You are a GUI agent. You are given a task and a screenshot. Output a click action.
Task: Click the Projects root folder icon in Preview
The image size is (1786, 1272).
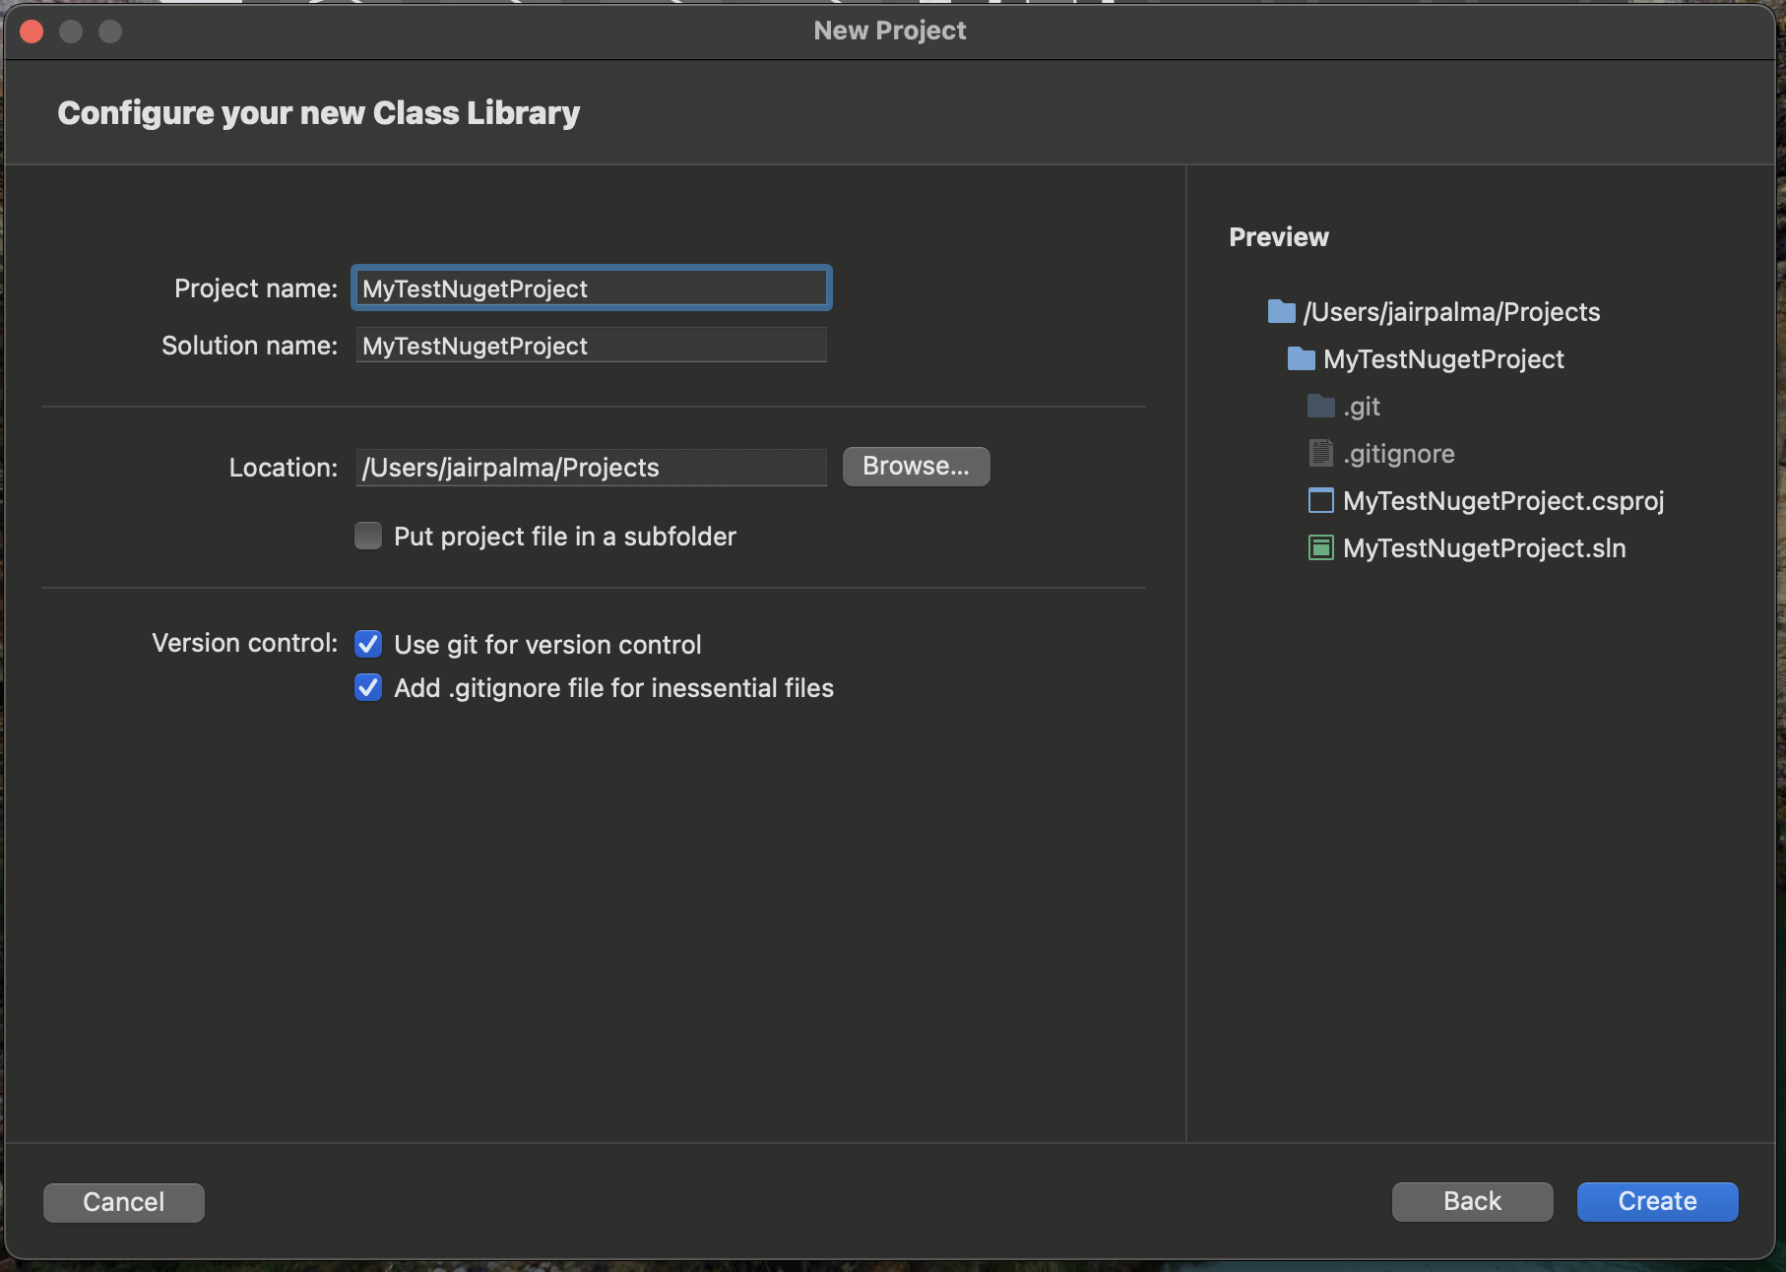pyautogui.click(x=1281, y=312)
